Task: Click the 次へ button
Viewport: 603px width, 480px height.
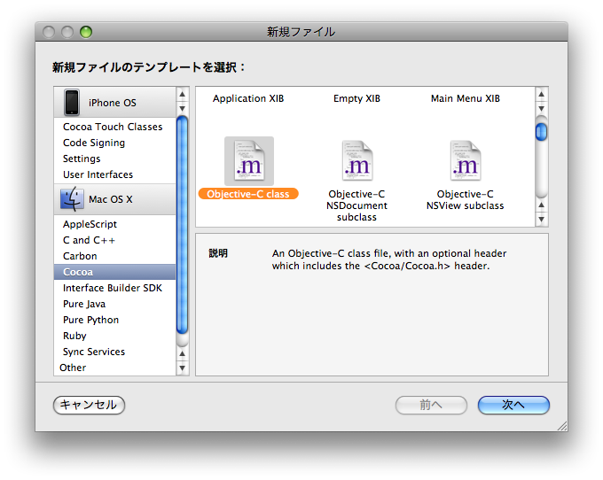Action: (x=513, y=405)
